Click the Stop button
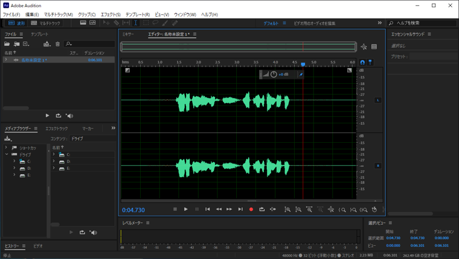This screenshot has height=259, width=459. 175,209
